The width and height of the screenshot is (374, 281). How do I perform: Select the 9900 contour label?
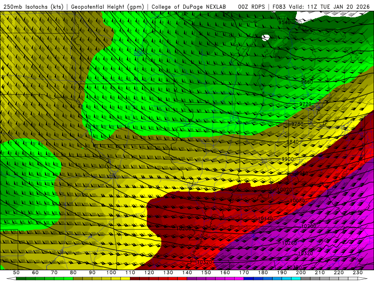click(x=288, y=159)
